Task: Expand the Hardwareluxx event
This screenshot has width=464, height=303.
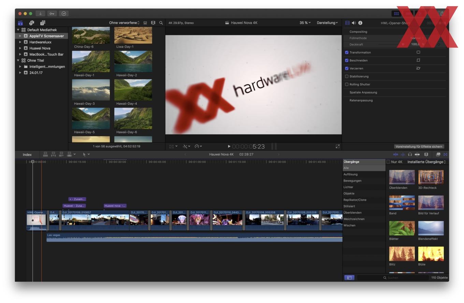Action: [x=20, y=42]
